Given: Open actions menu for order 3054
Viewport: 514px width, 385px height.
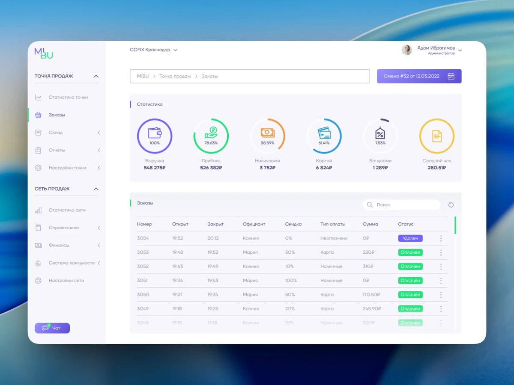Looking at the screenshot, I should [x=441, y=238].
